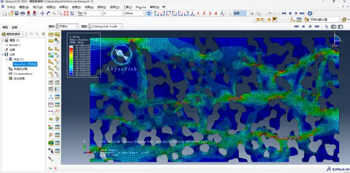350x173 pixels.
Task: Click the S, Mises contour legend
Action: (84, 55)
